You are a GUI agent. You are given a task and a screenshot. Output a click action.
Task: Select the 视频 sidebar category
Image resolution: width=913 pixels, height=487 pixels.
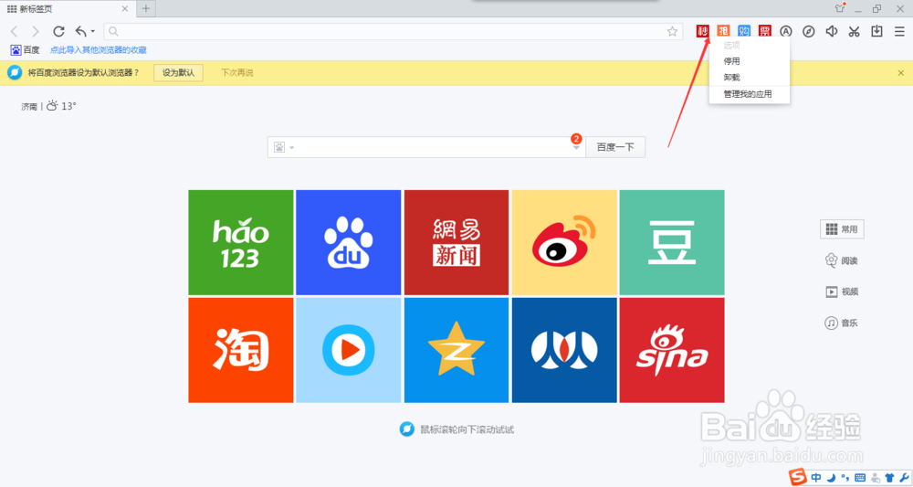(x=842, y=291)
